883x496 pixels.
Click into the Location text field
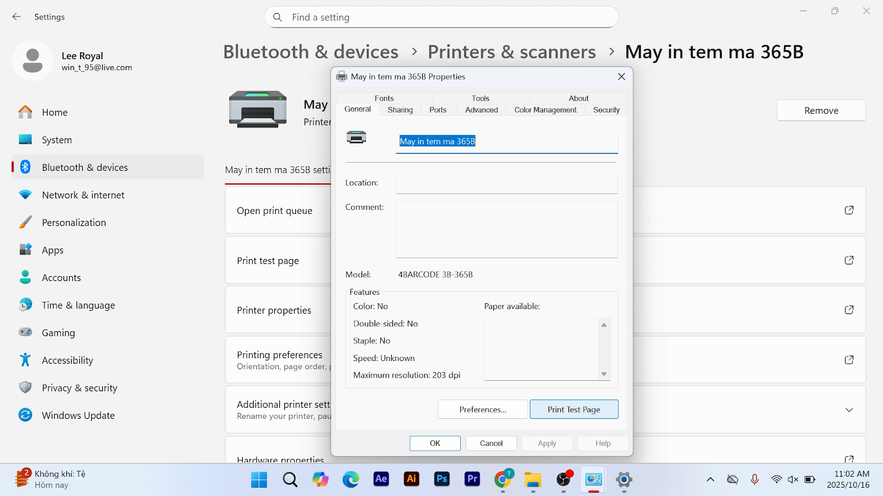tap(506, 184)
